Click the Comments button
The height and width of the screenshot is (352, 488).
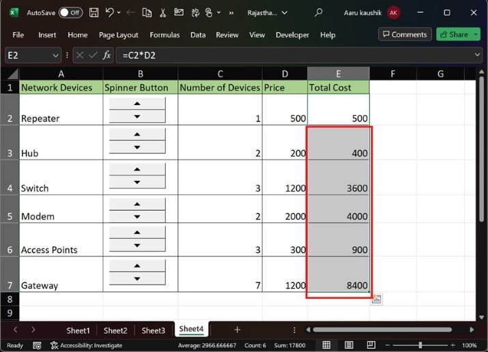coord(405,34)
